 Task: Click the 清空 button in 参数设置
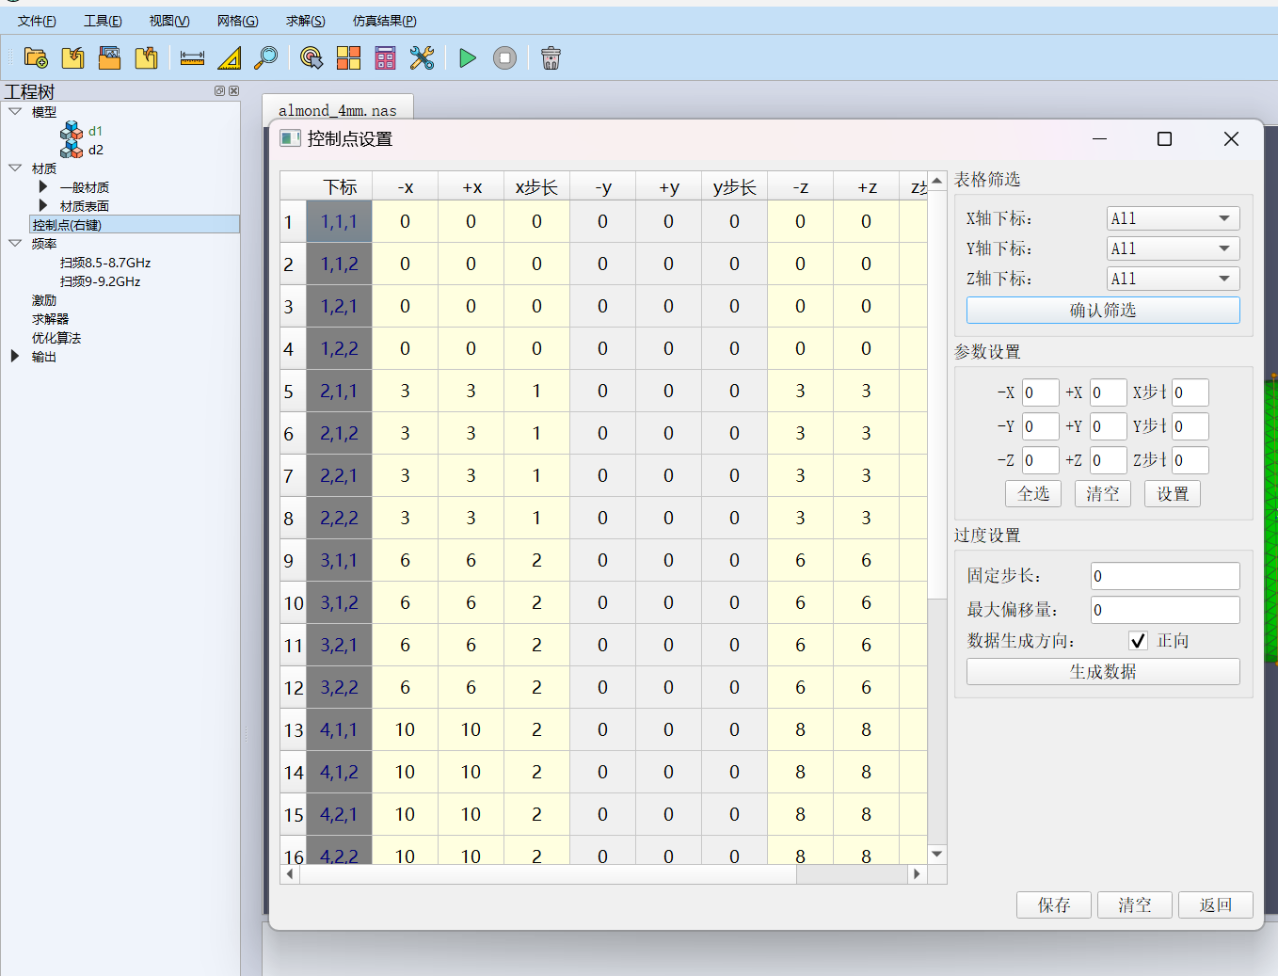click(1103, 494)
